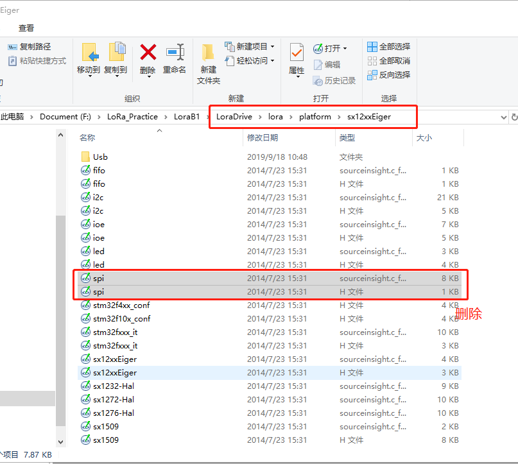Screen dimensions: 518x464
Task: Click Easy Access (轻松访问) icon
Action: (x=230, y=61)
